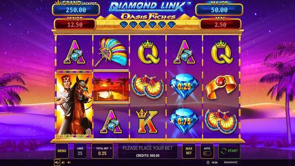Select the golden ruby bracelet symbol
The height and width of the screenshot is (166, 295).
(221, 87)
